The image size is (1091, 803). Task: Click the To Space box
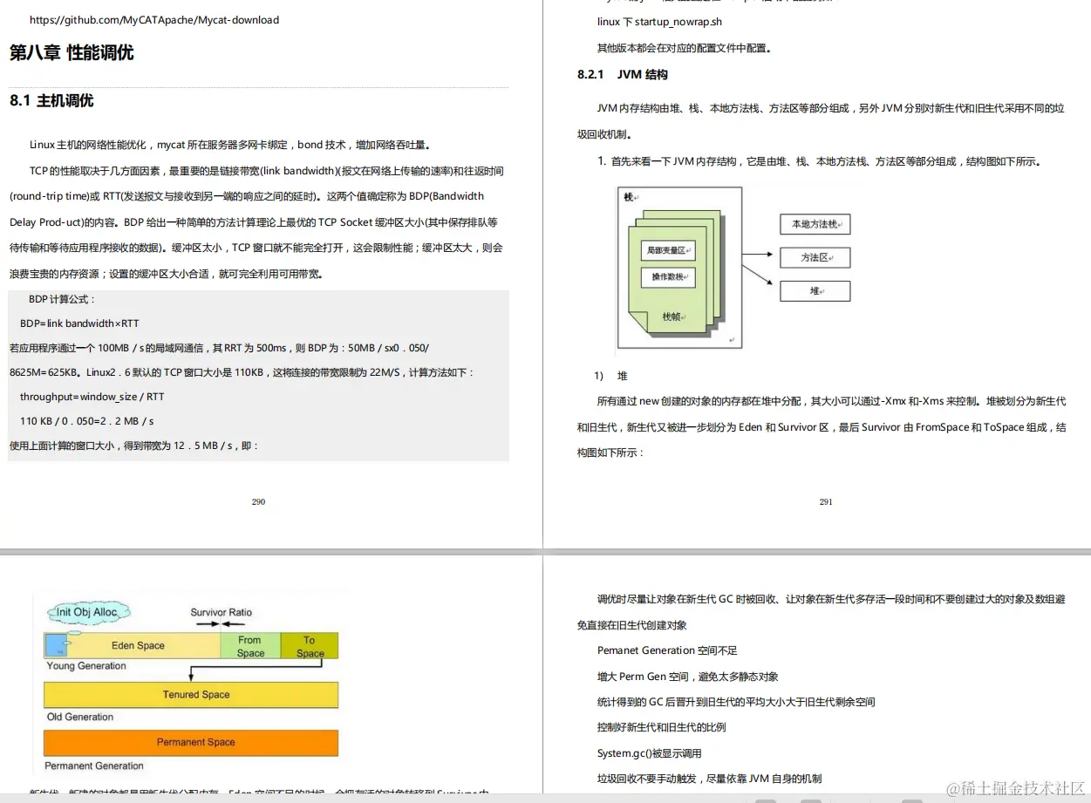pos(310,645)
